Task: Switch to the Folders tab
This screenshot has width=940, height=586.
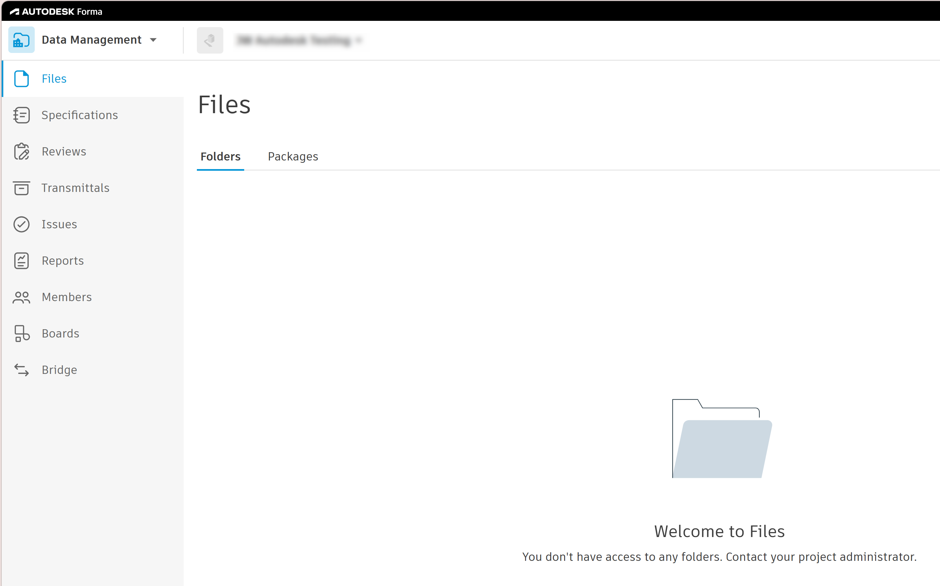Action: 220,157
